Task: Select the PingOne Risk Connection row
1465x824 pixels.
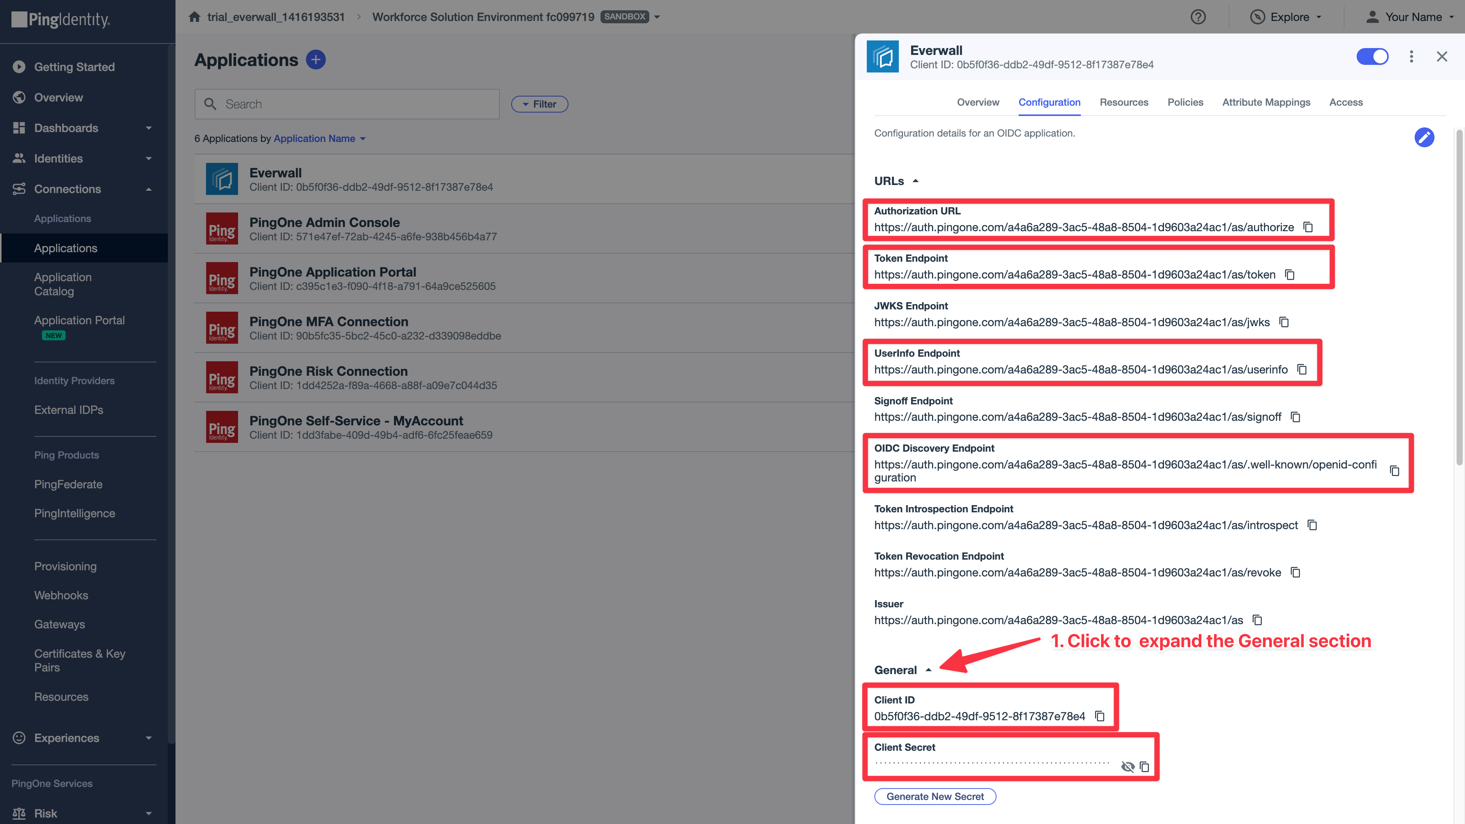Action: tap(524, 377)
